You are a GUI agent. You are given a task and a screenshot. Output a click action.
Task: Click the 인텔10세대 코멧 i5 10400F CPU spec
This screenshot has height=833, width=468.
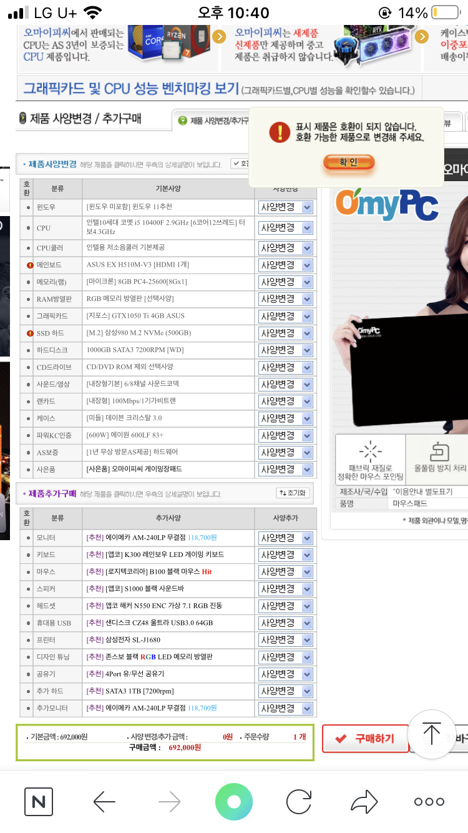165,227
